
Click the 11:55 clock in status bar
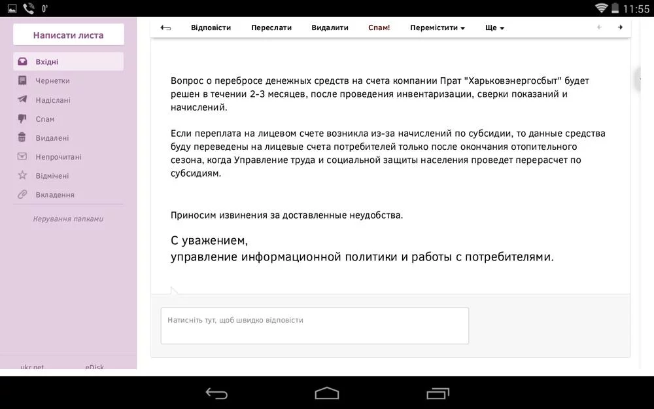tap(636, 9)
